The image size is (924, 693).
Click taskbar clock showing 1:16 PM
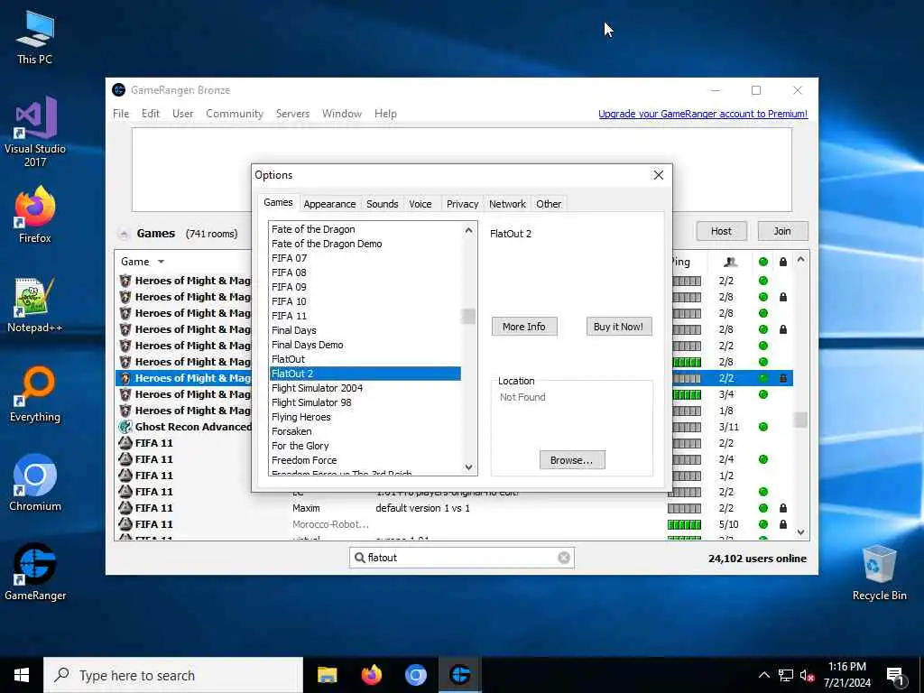pos(846,675)
